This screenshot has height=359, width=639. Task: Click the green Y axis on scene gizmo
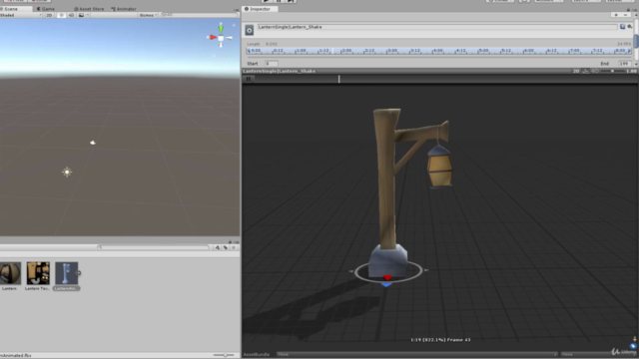point(221,28)
